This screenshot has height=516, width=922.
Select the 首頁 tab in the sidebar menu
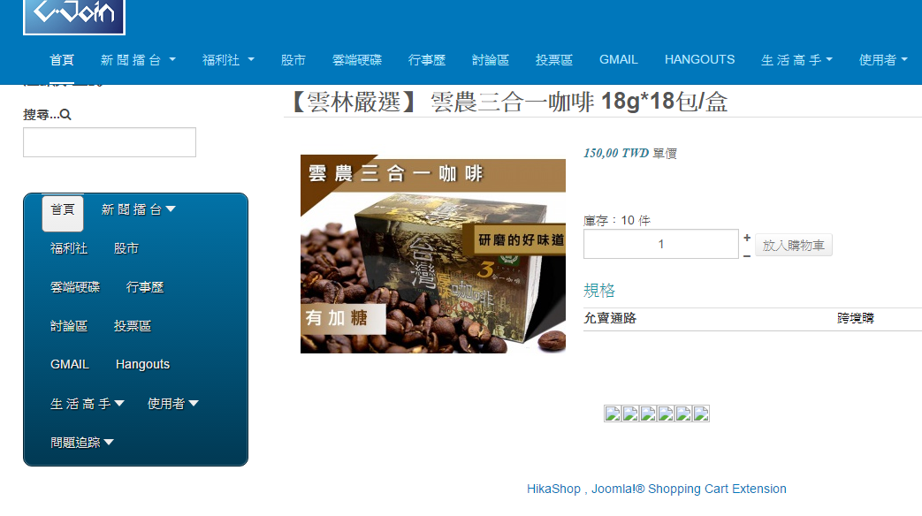point(63,212)
